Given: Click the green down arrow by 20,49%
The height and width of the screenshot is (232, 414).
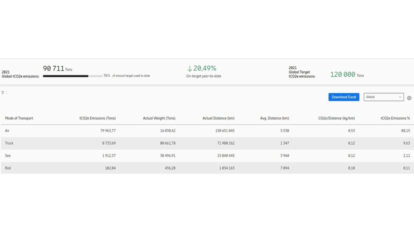Looking at the screenshot, I should point(189,68).
